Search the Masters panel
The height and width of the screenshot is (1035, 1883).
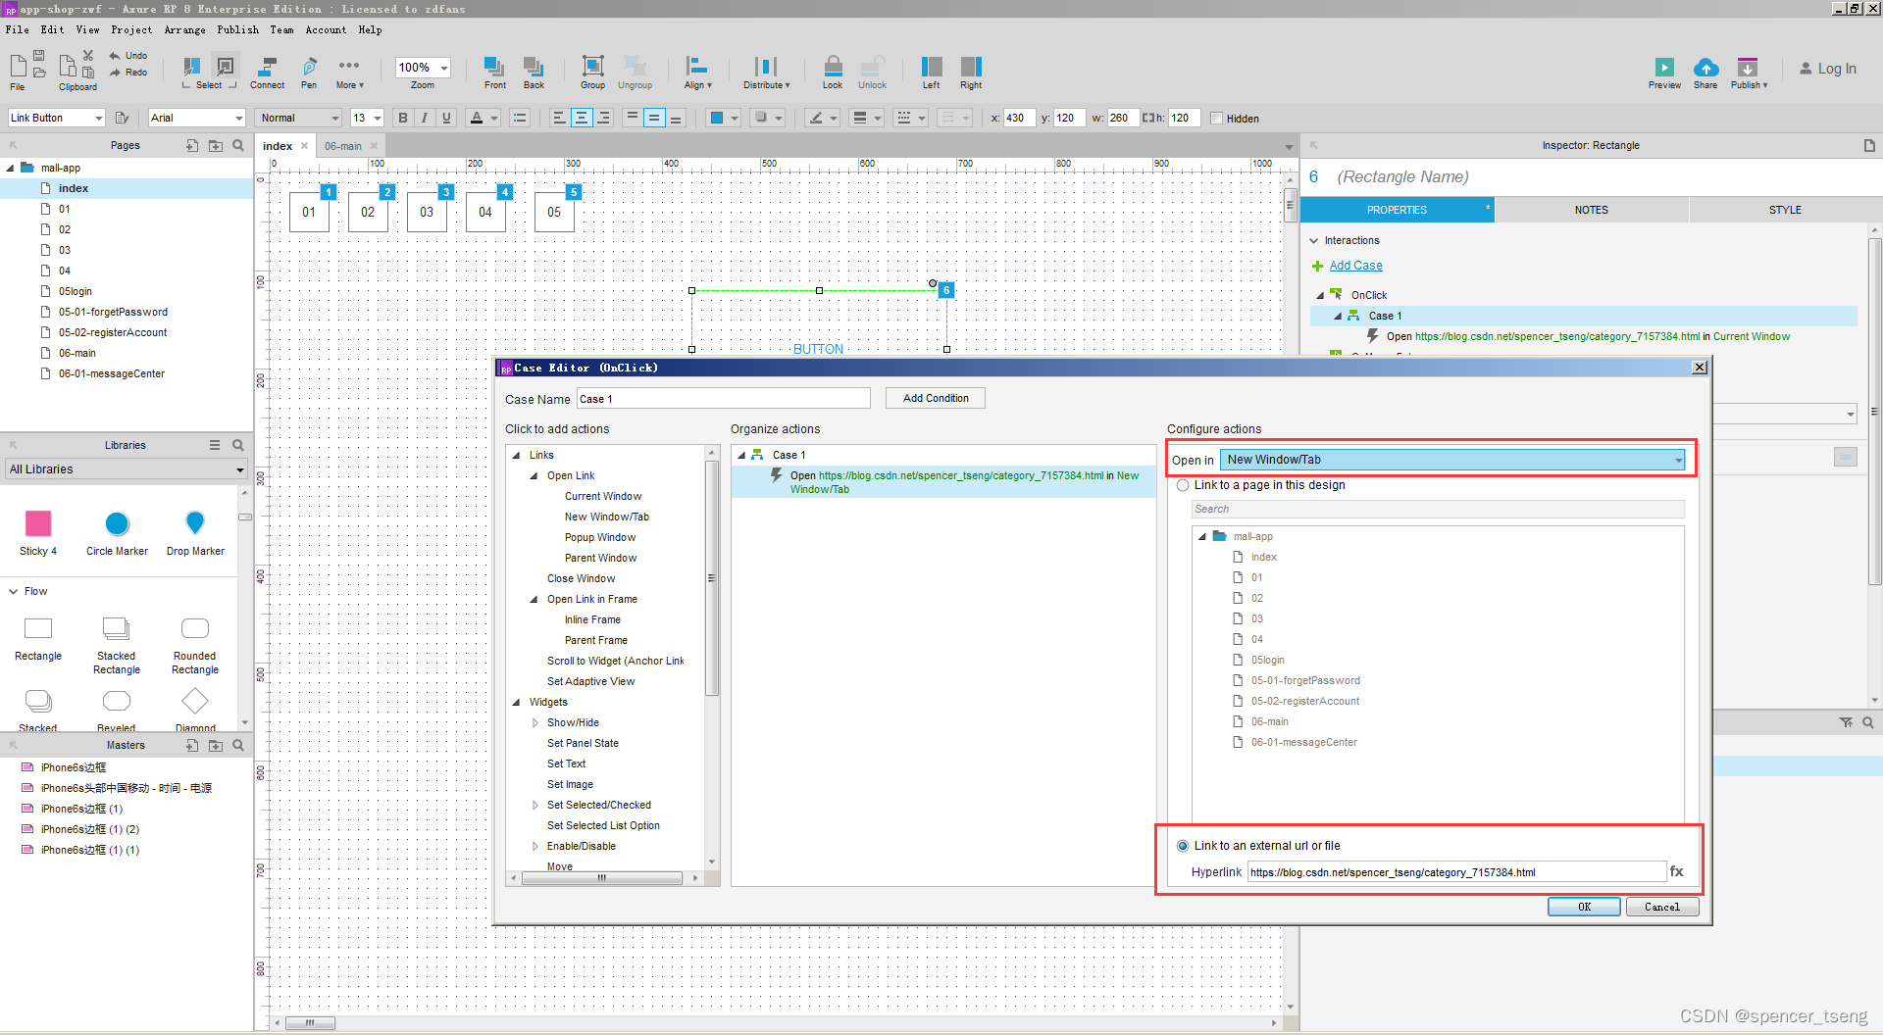(x=238, y=745)
